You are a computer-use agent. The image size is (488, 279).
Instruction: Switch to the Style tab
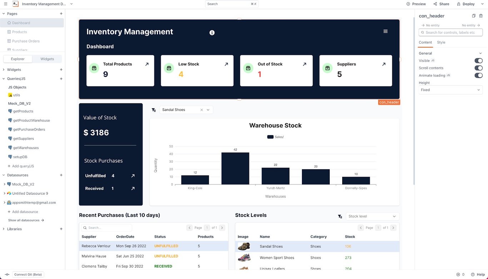441,42
